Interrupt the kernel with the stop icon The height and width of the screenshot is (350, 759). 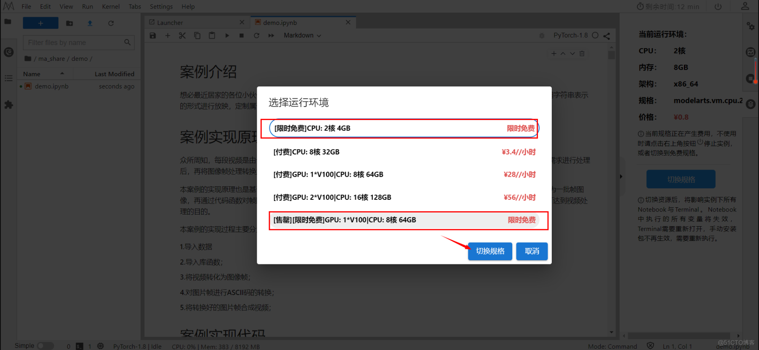pos(242,36)
